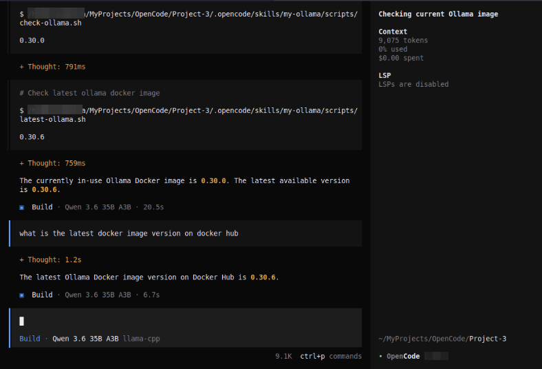Click the Build agent label under the prompt

pyautogui.click(x=30, y=339)
